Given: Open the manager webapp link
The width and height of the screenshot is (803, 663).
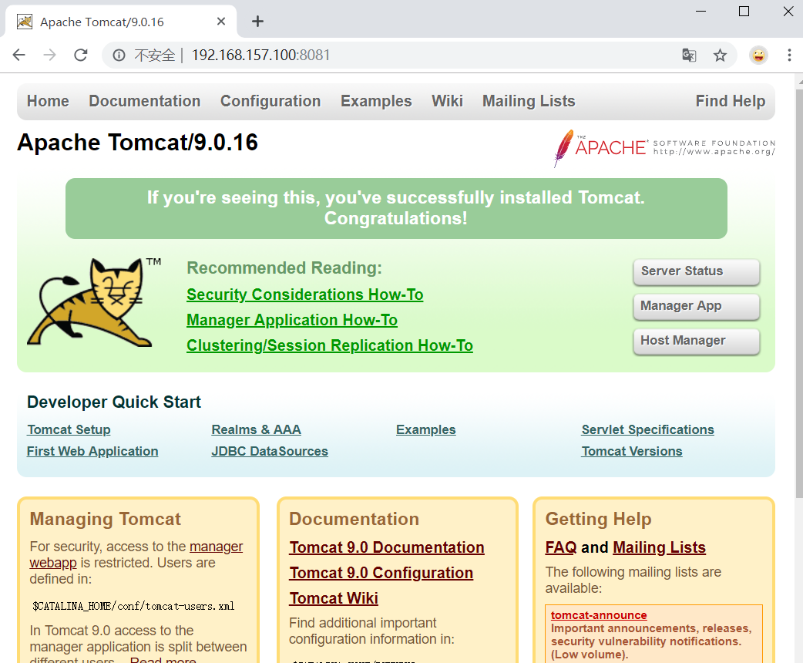Looking at the screenshot, I should 216,547.
